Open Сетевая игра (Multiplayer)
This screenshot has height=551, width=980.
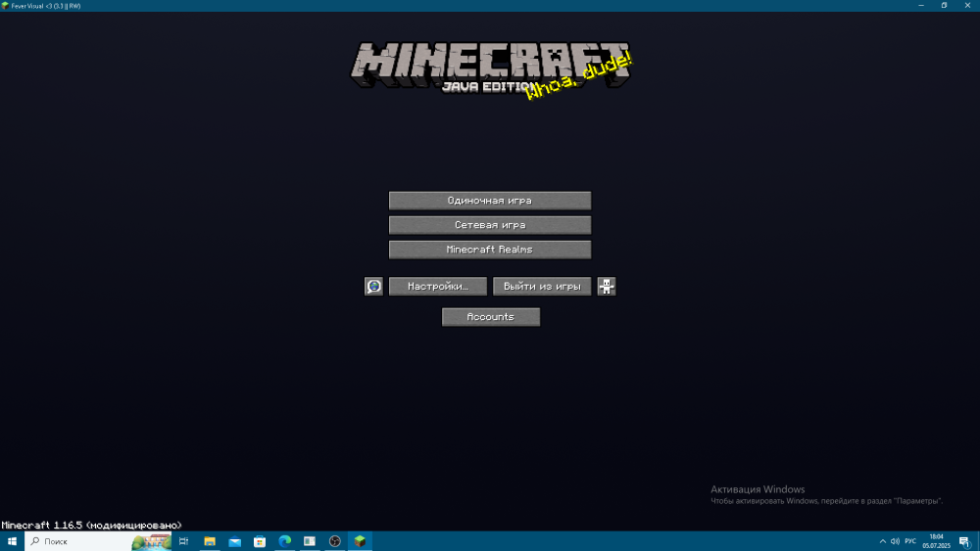(490, 225)
